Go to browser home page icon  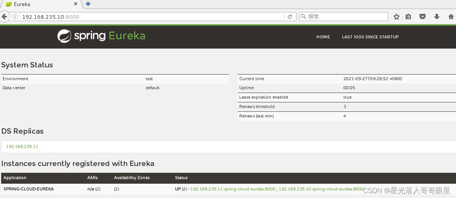[451, 17]
